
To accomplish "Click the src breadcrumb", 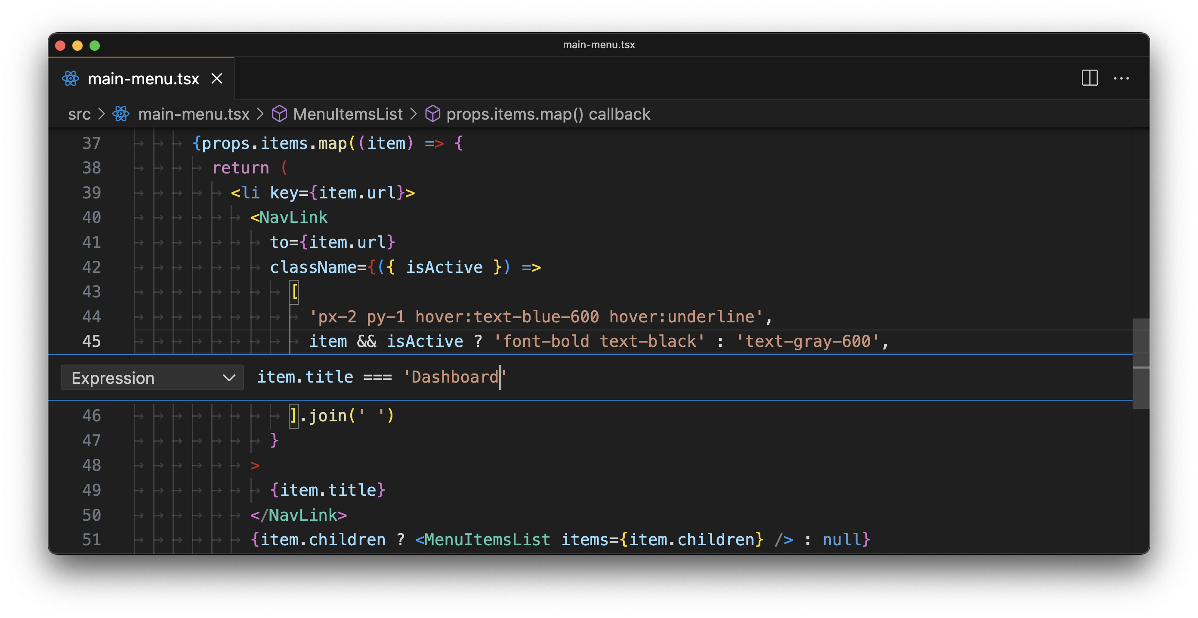I will pos(80,114).
